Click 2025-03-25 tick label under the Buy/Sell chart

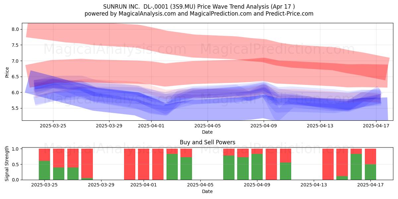[45, 185]
